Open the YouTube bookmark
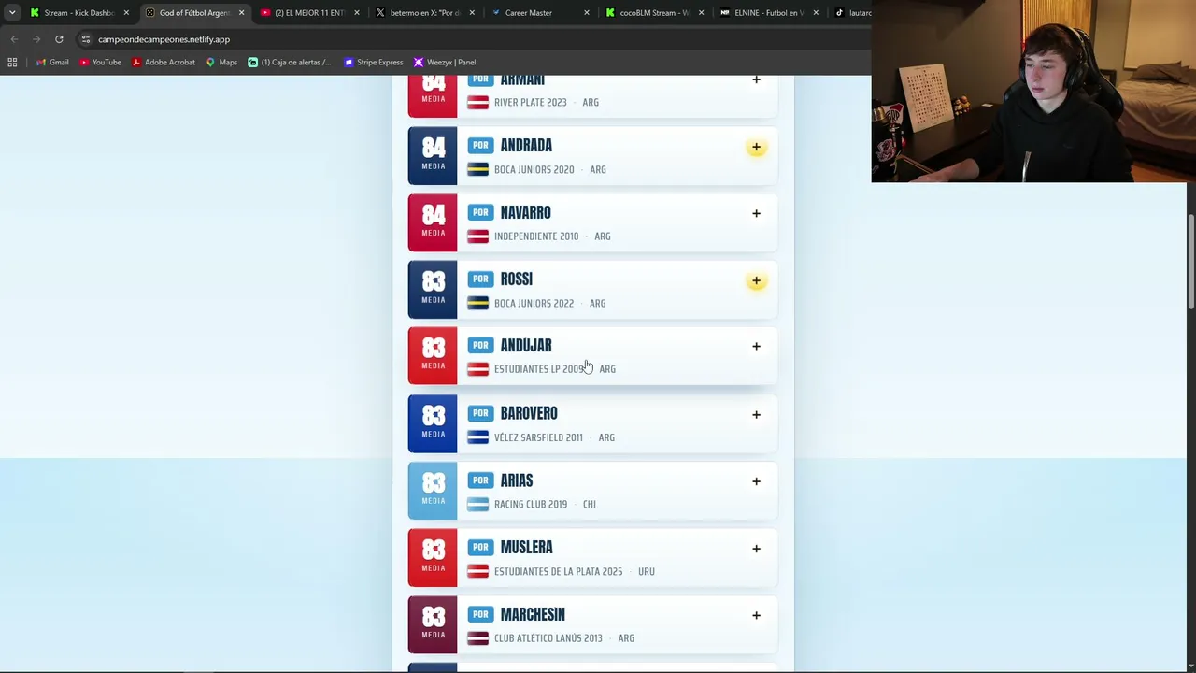 tap(101, 62)
